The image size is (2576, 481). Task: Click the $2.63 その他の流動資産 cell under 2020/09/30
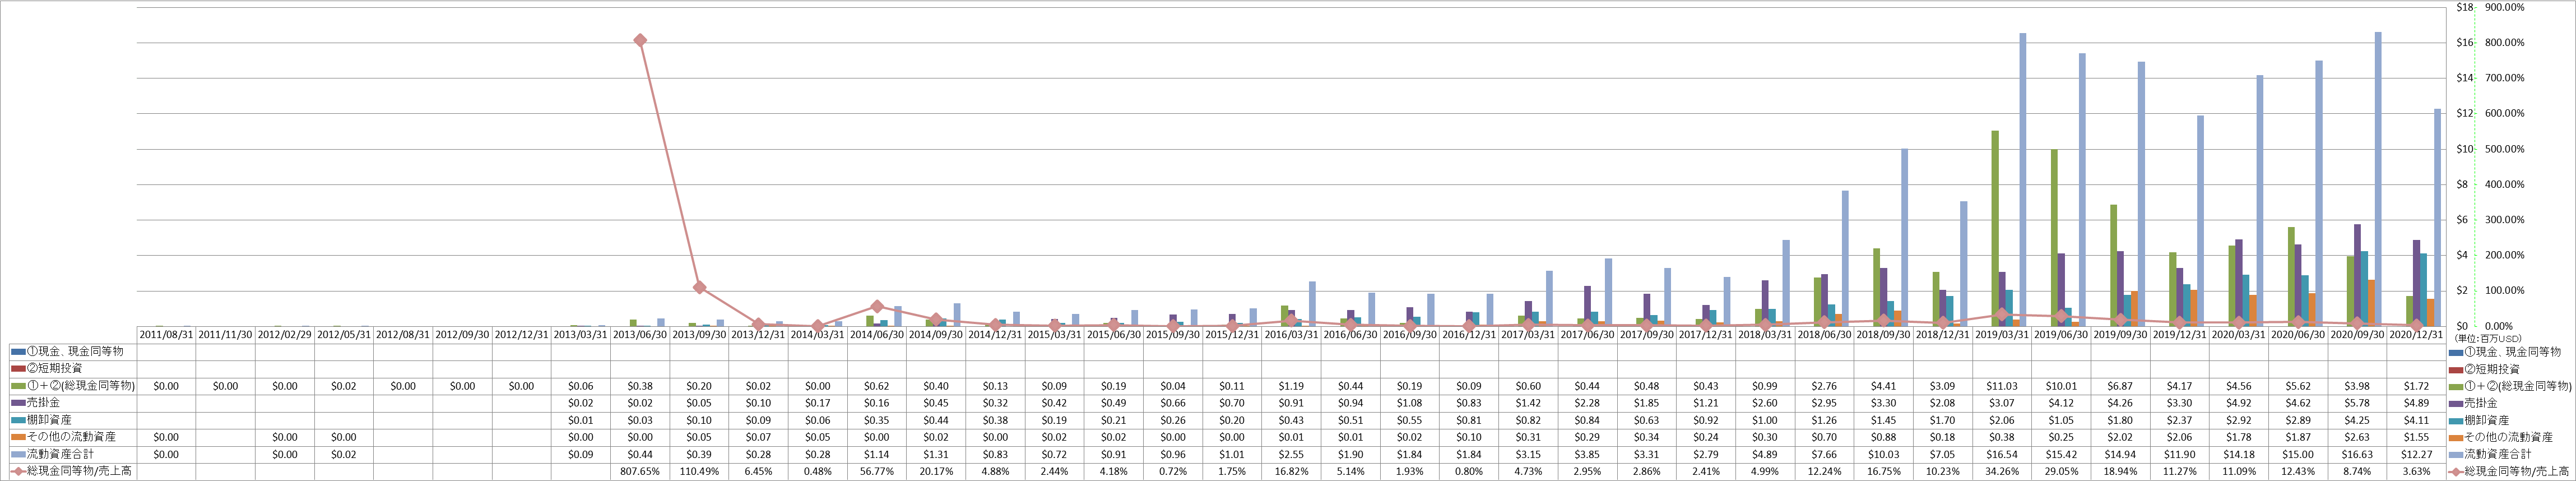click(x=2357, y=437)
